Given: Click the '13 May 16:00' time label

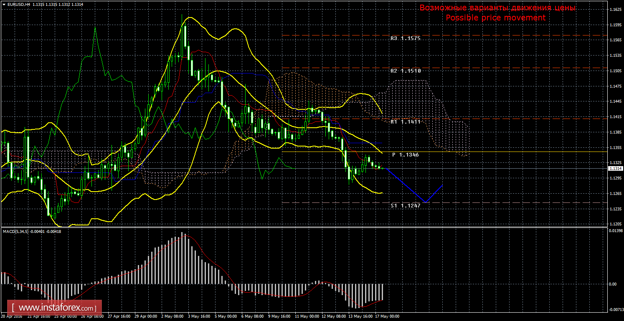Looking at the screenshot, I should click(x=361, y=316).
